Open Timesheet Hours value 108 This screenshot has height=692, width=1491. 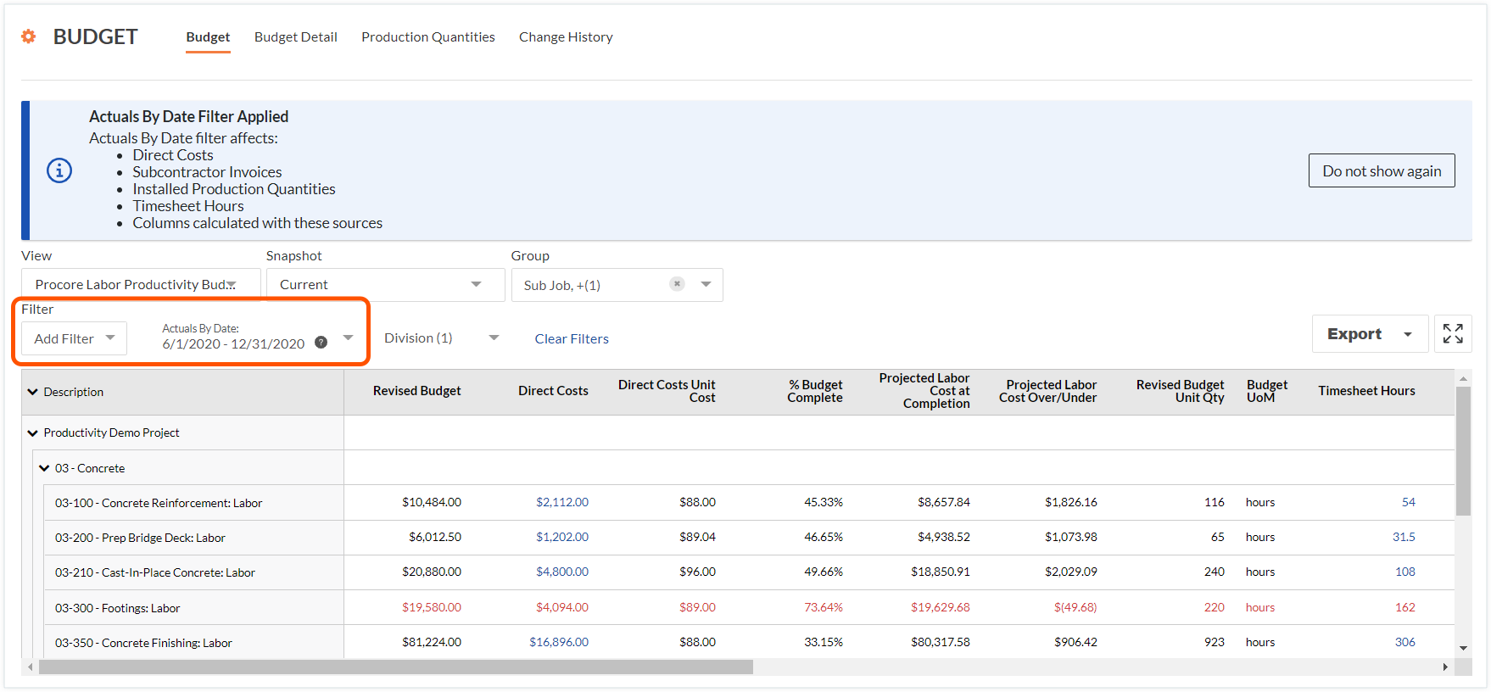[1405, 572]
